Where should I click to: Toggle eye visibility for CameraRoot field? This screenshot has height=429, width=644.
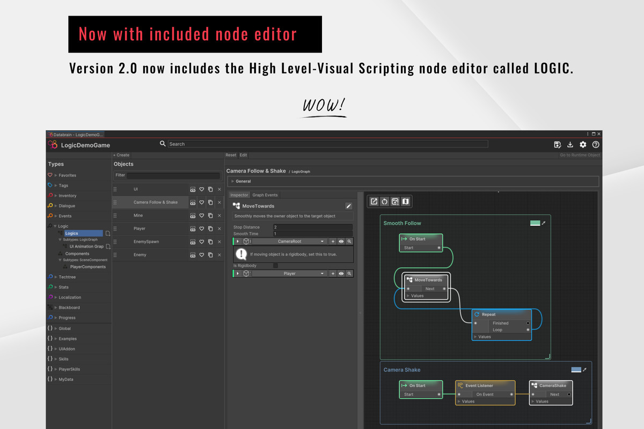(x=341, y=242)
